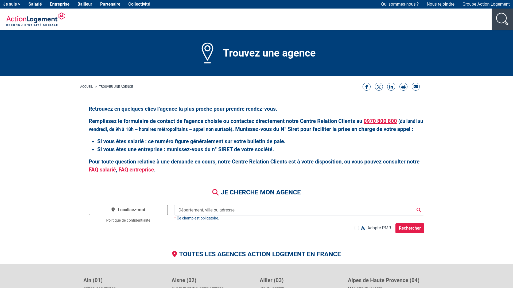Click the Aisne (02) department heading
The height and width of the screenshot is (288, 513).
(x=184, y=280)
